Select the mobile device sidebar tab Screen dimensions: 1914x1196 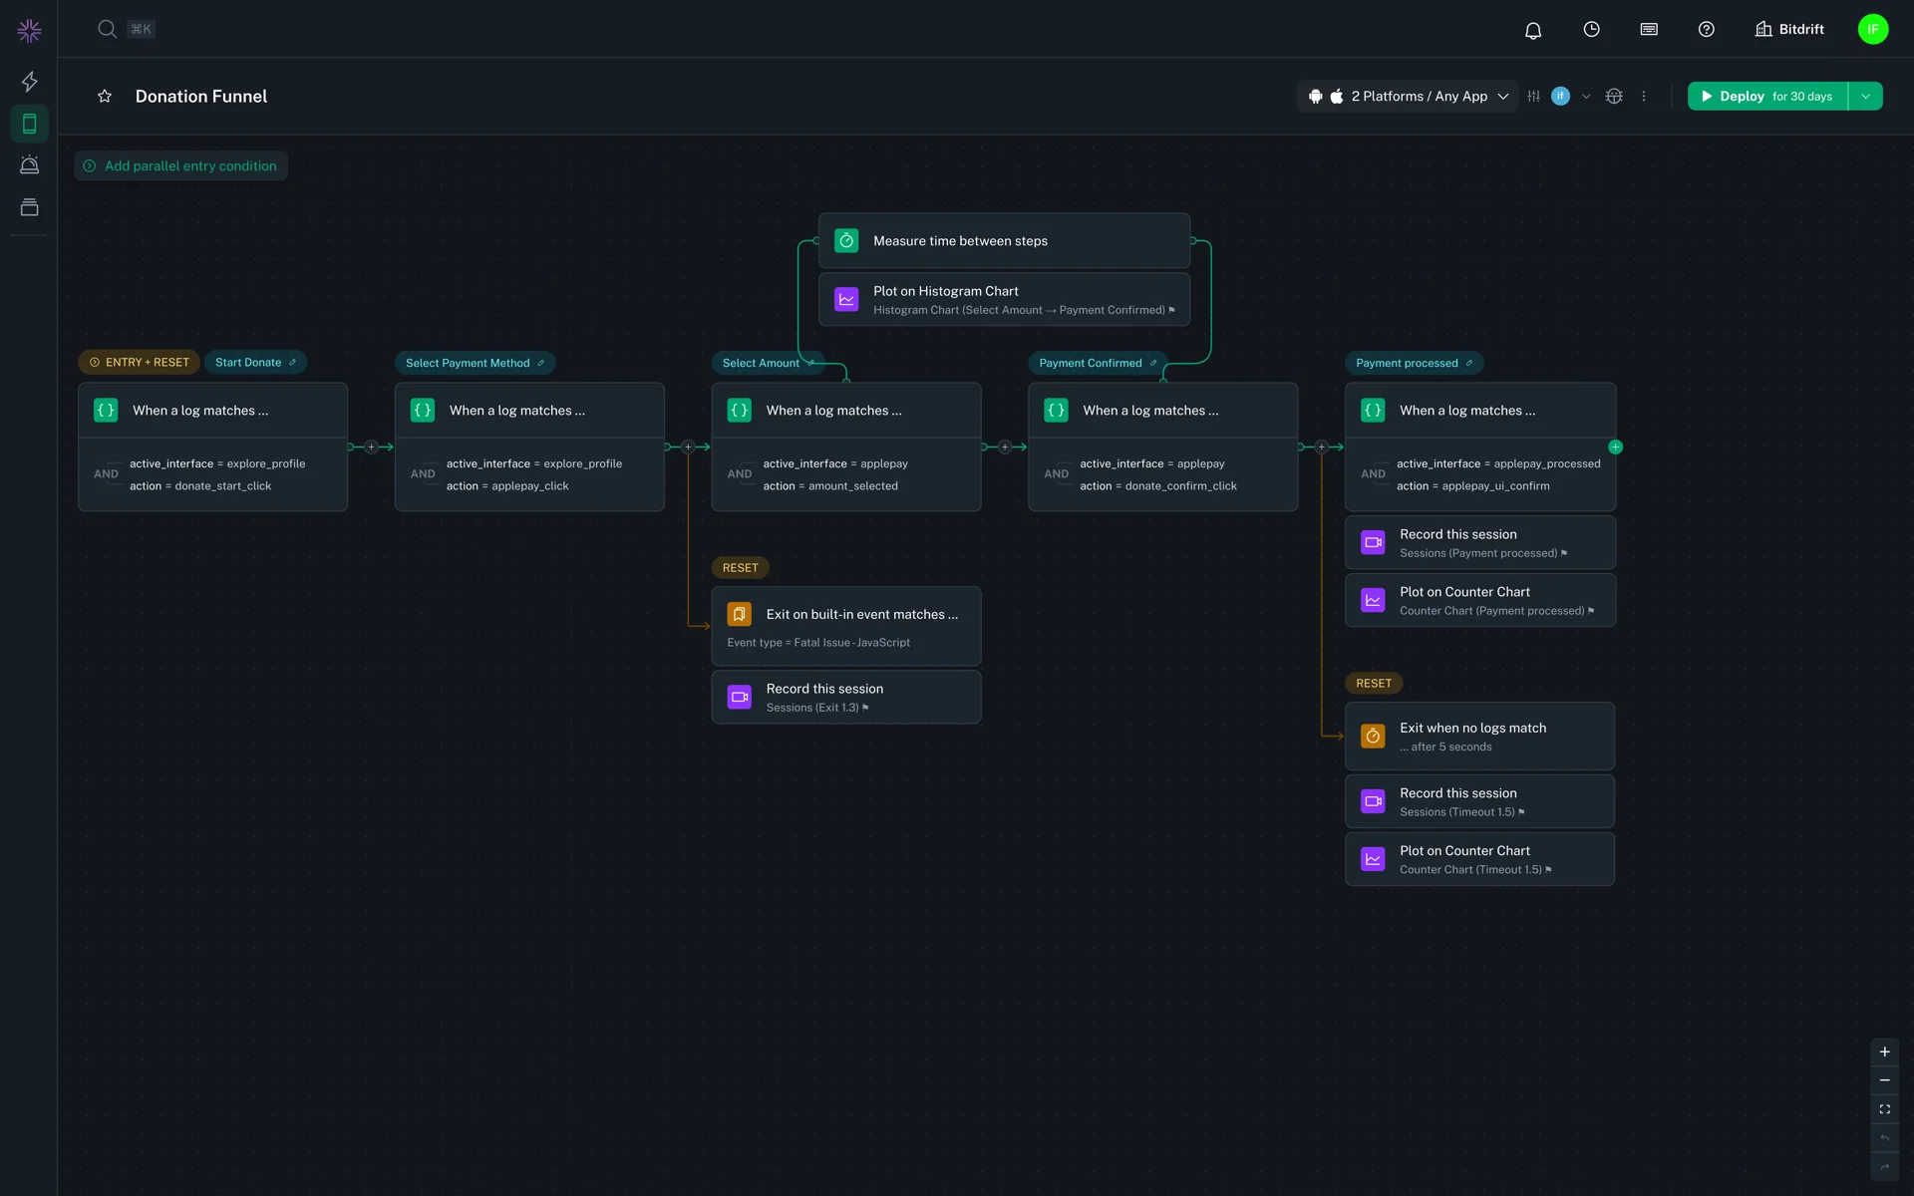(x=30, y=124)
